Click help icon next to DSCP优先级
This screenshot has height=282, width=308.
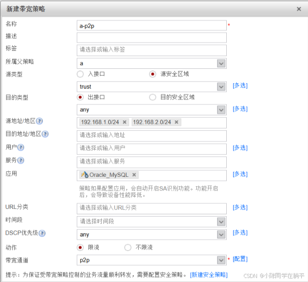tap(42, 233)
